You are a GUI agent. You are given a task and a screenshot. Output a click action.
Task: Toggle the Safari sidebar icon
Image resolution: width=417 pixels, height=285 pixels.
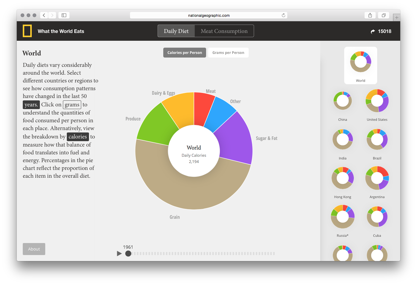[x=64, y=15]
